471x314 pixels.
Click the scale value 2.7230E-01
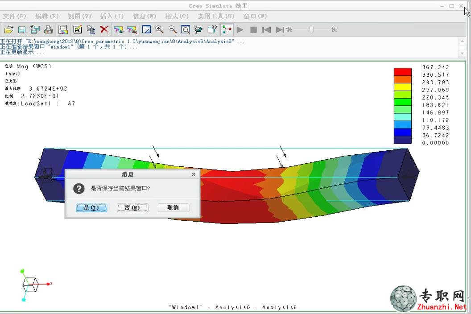[40, 96]
